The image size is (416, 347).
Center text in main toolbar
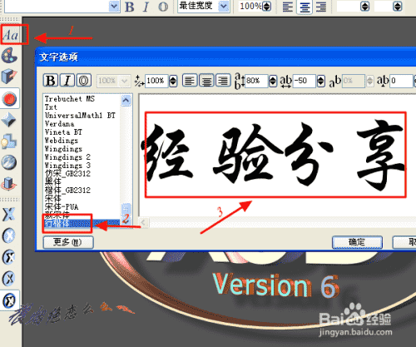coord(305,7)
